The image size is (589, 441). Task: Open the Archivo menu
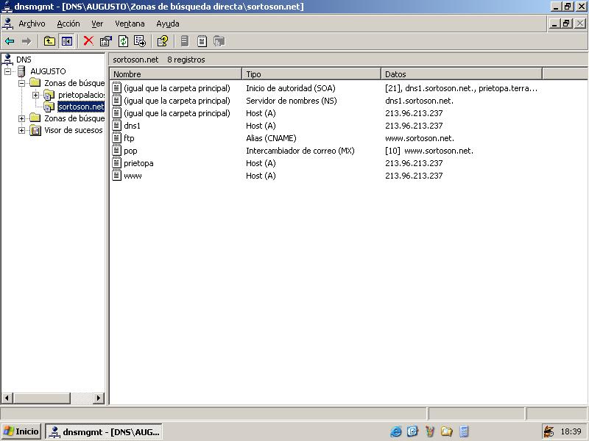tap(32, 24)
